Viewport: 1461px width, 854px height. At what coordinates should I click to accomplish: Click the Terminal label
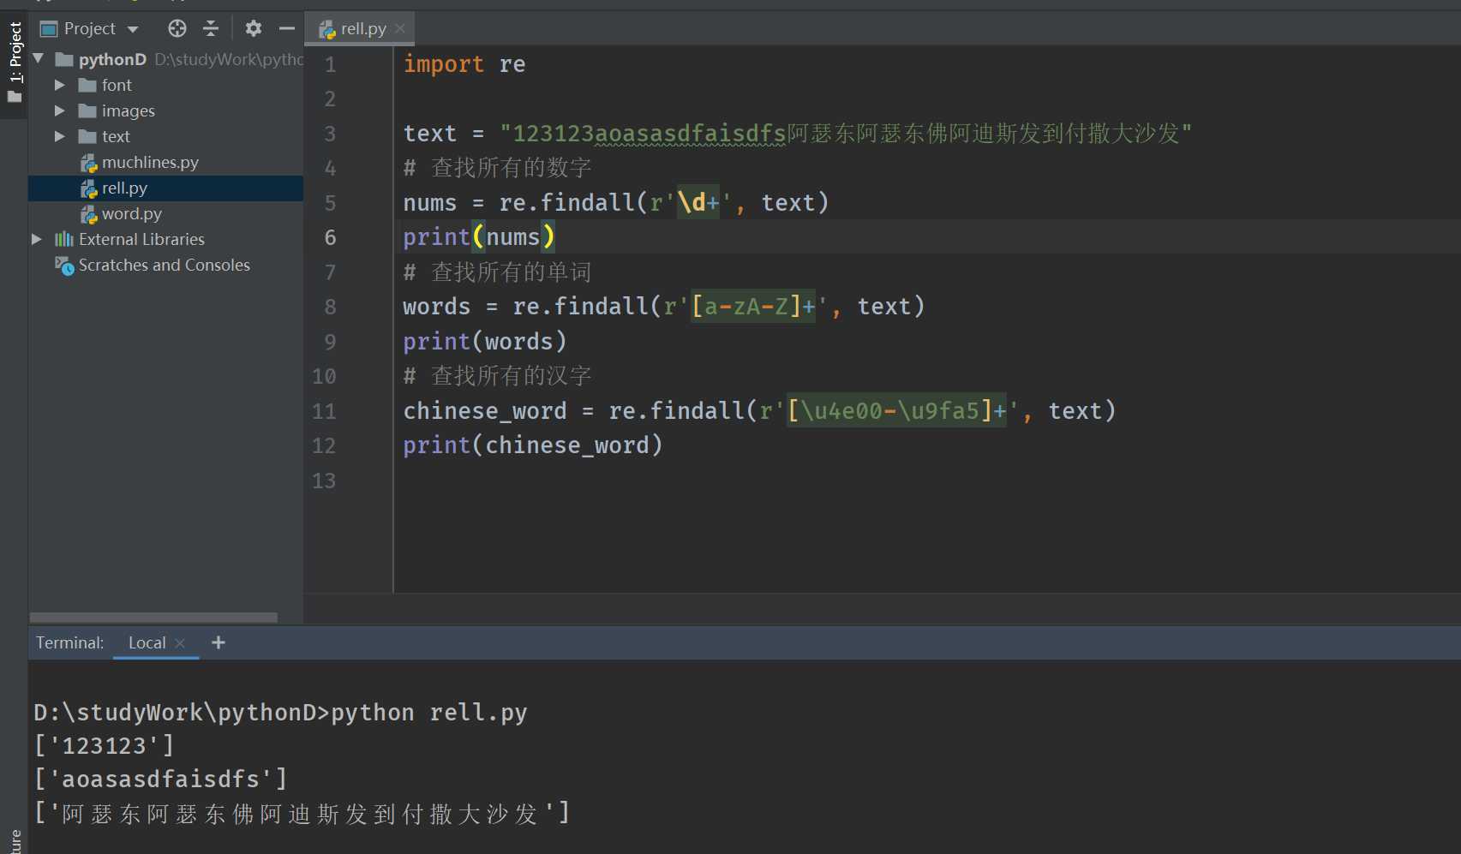tap(69, 642)
